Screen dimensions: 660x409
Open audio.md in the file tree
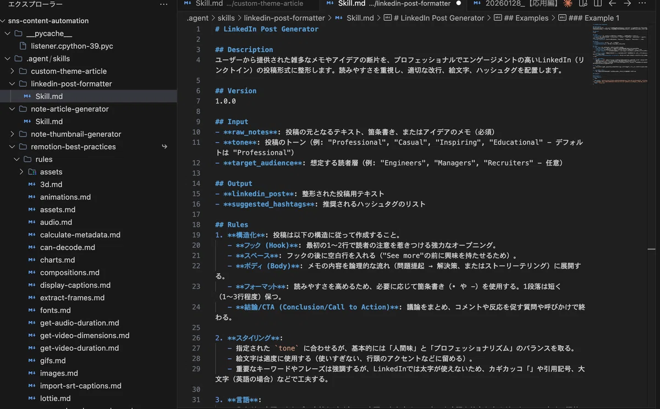pyautogui.click(x=88, y=223)
